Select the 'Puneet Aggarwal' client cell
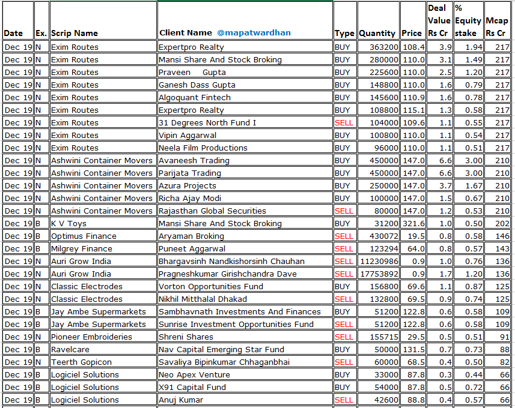This screenshot has height=408, width=515. pyautogui.click(x=245, y=248)
